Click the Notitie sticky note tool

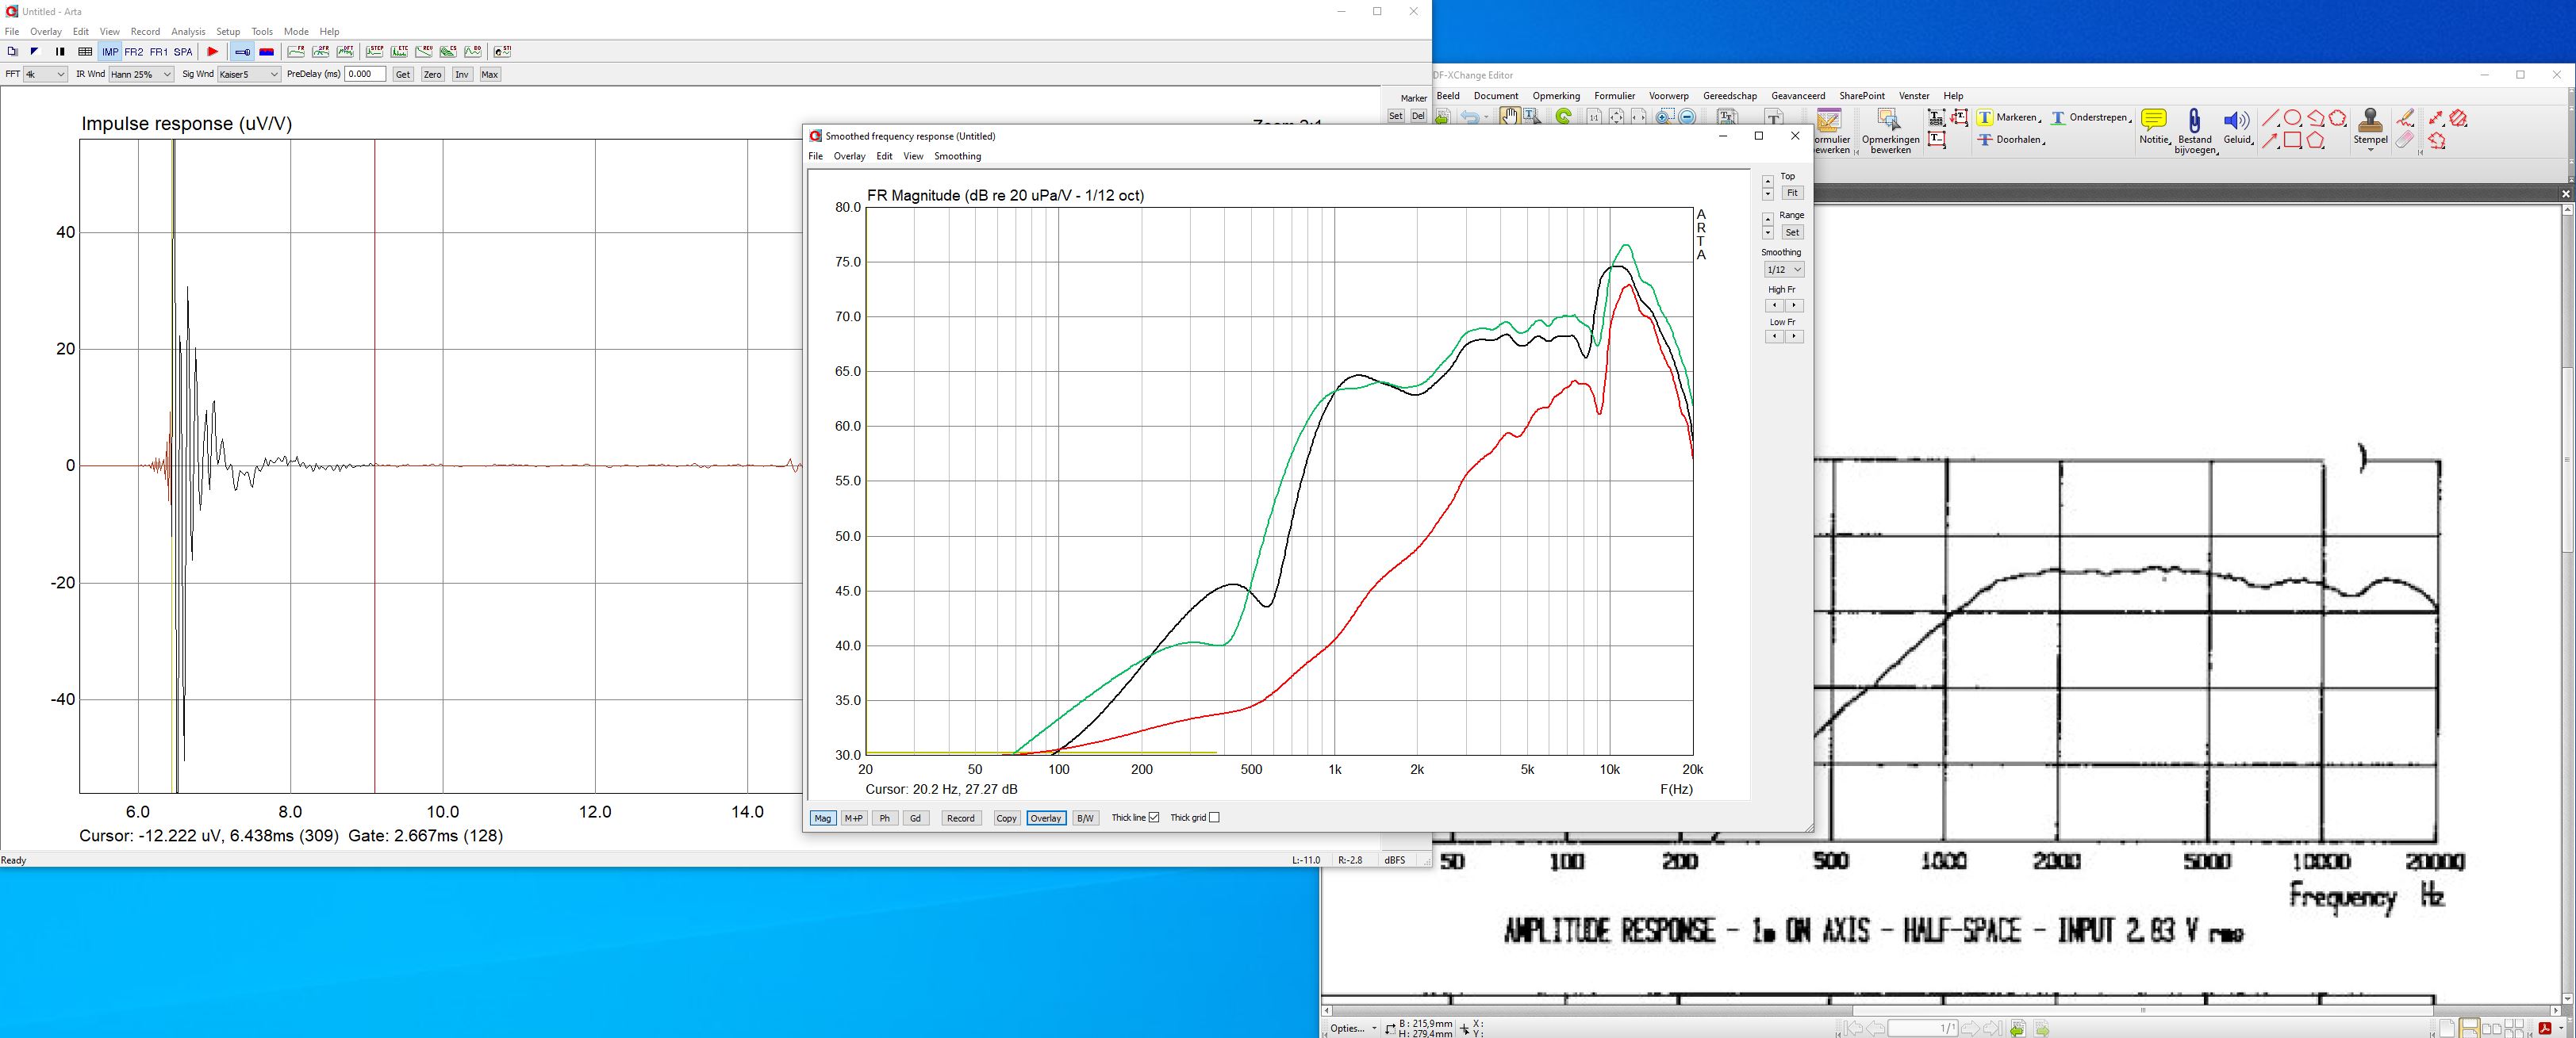click(2154, 127)
